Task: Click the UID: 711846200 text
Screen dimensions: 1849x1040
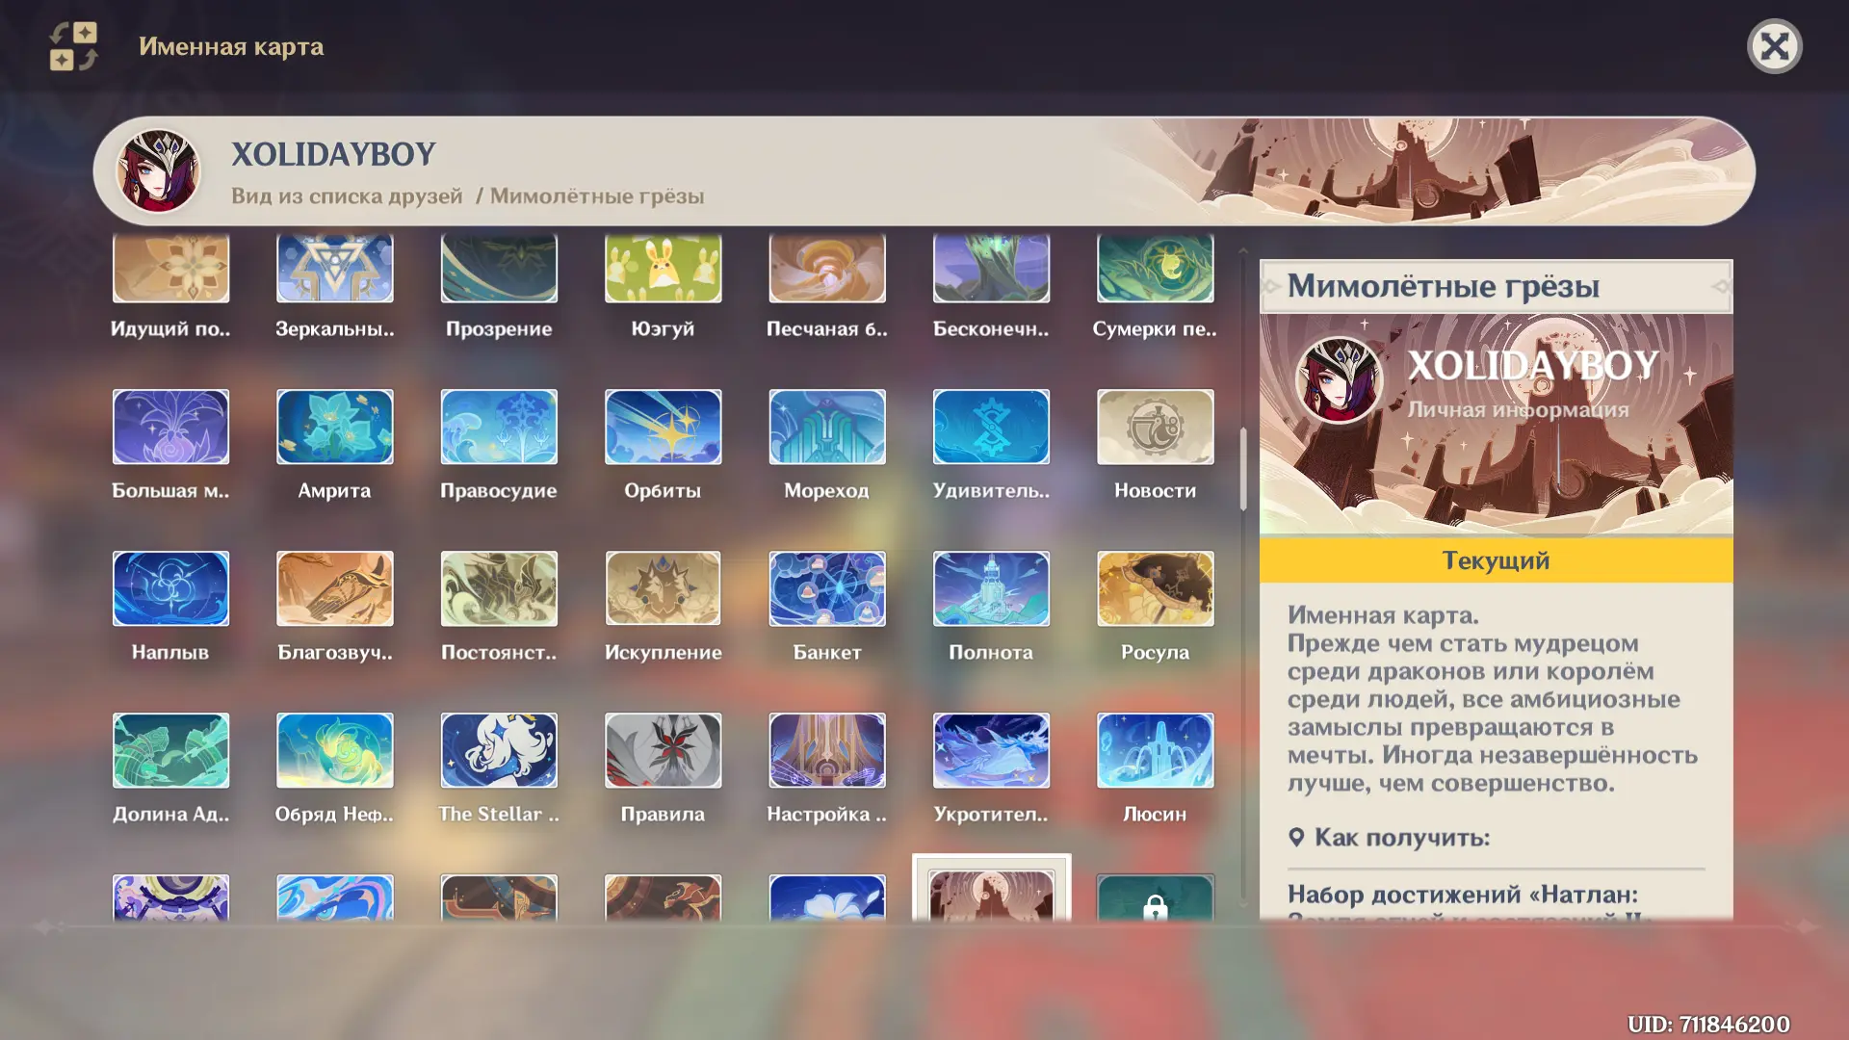Action: 1708,1024
